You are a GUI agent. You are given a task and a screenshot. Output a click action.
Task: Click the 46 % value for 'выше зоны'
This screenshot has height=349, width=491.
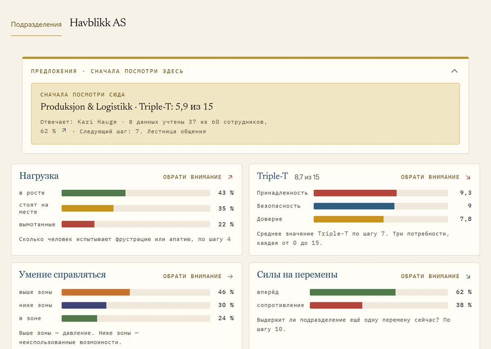pyautogui.click(x=226, y=292)
